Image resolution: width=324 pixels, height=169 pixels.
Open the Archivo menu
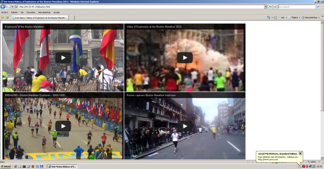(x=5, y=12)
